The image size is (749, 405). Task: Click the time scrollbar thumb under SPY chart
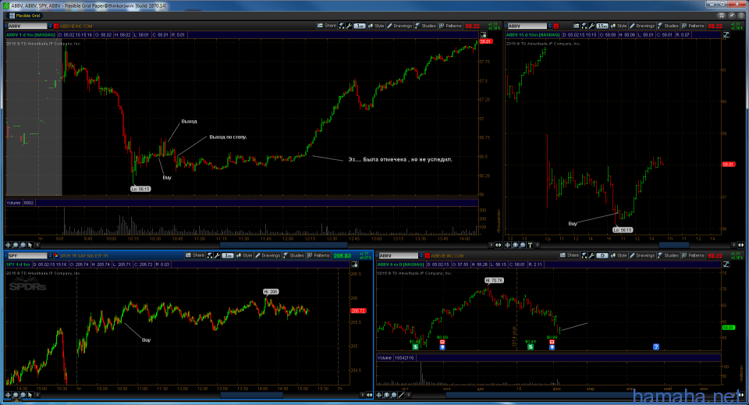[x=251, y=395]
